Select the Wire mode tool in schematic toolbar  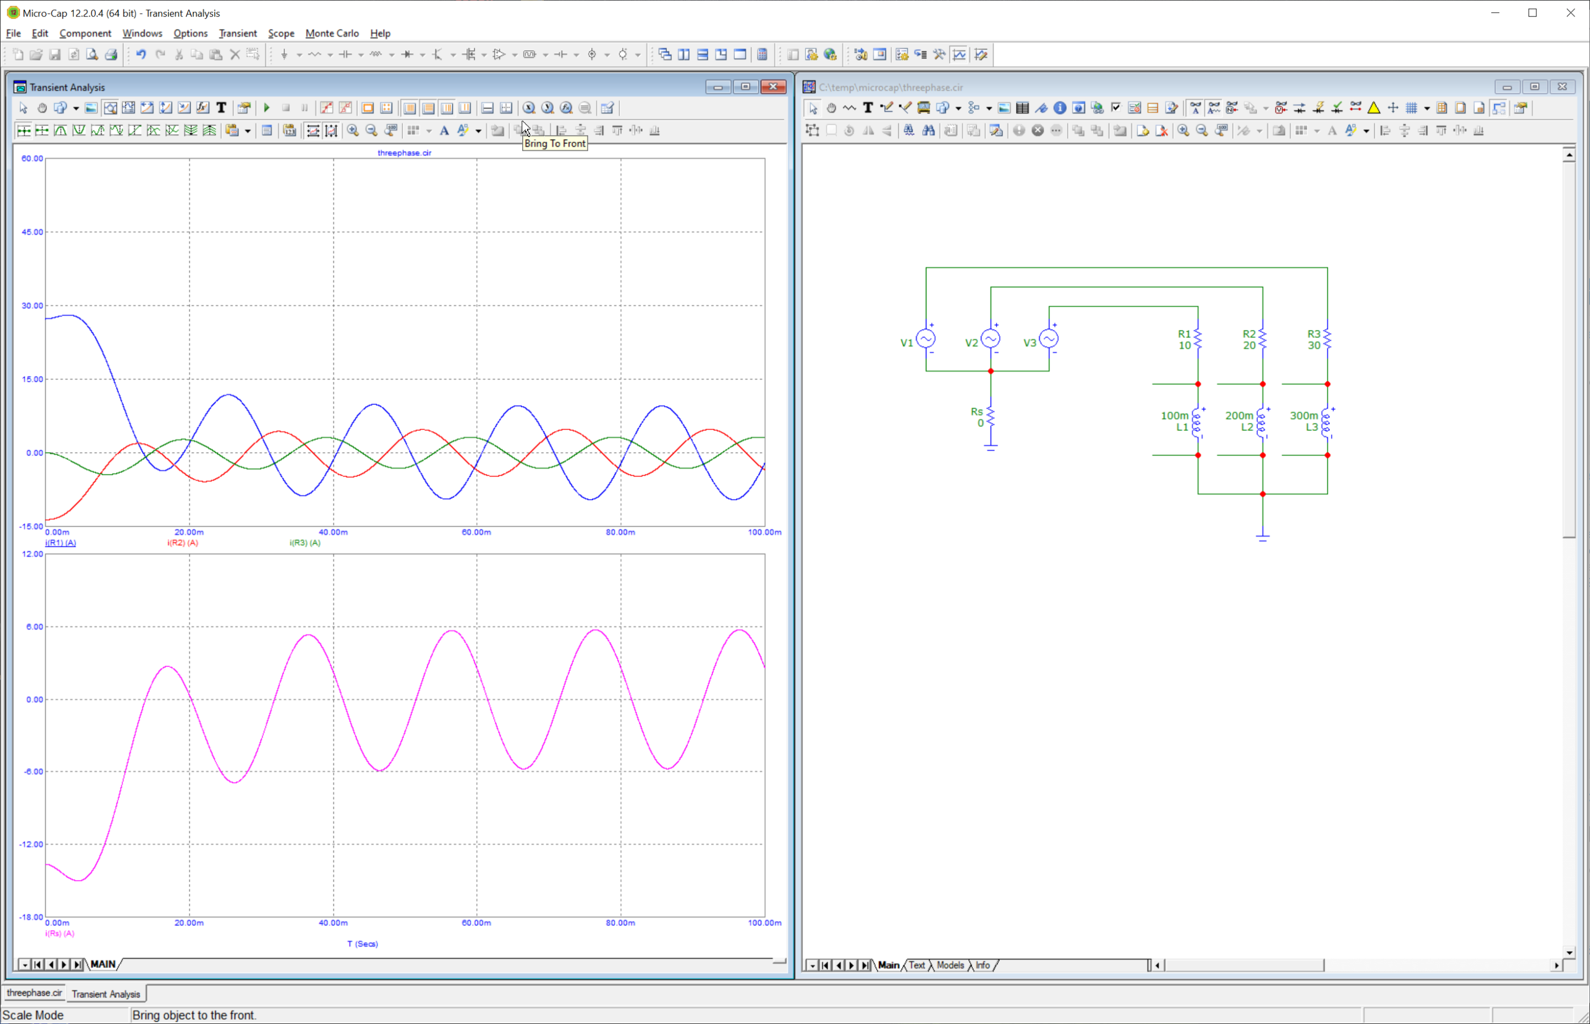pyautogui.click(x=886, y=108)
